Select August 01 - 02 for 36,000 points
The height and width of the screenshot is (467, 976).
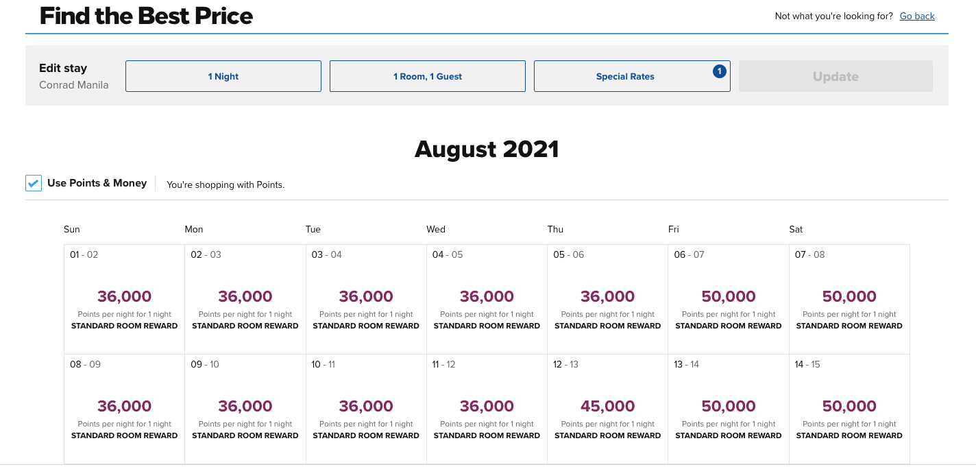pyautogui.click(x=125, y=299)
